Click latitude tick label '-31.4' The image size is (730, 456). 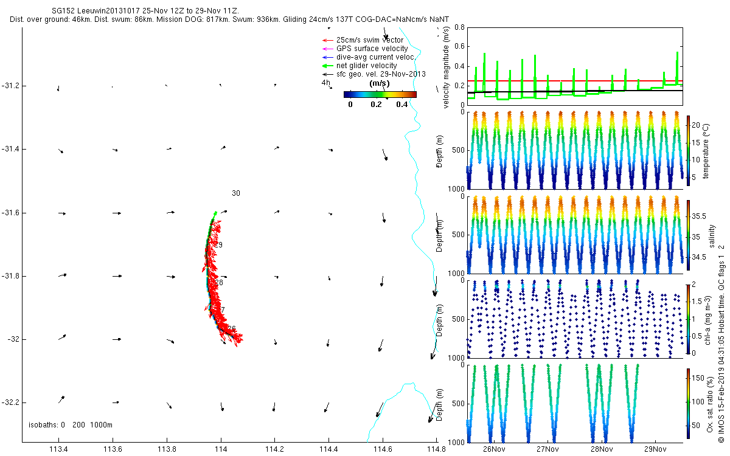pyautogui.click(x=10, y=149)
